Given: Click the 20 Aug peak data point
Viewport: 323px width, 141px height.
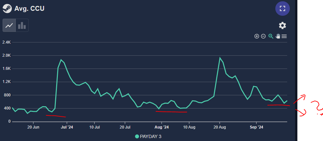Looking at the screenshot, I should [x=219, y=58].
